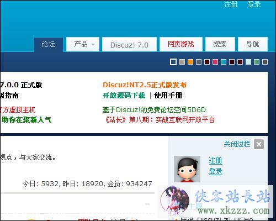Viewport: 276px width, 221px height.
Task: Open the 《站长》第八期 article link
Action: (160, 120)
